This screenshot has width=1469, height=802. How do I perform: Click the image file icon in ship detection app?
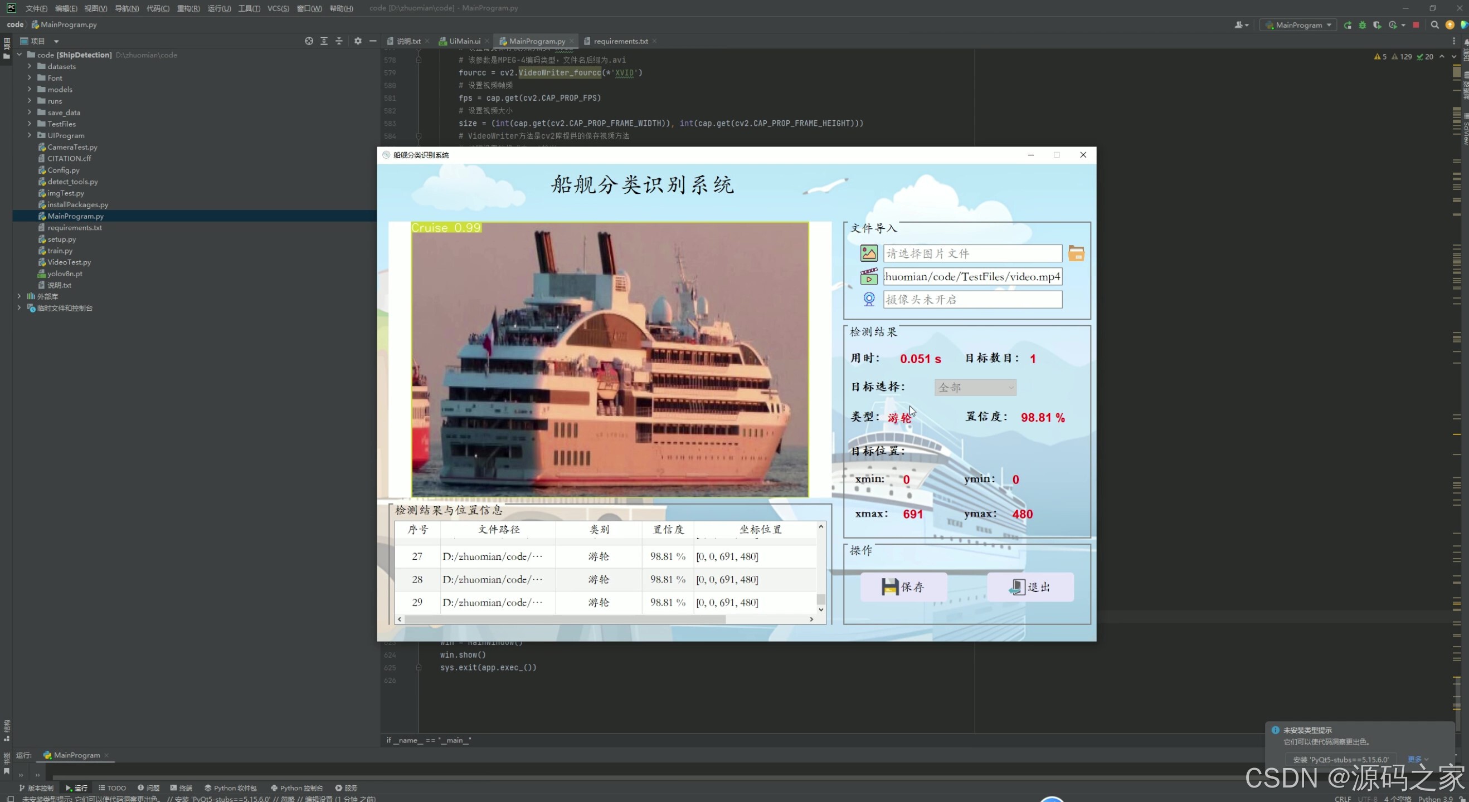point(868,253)
